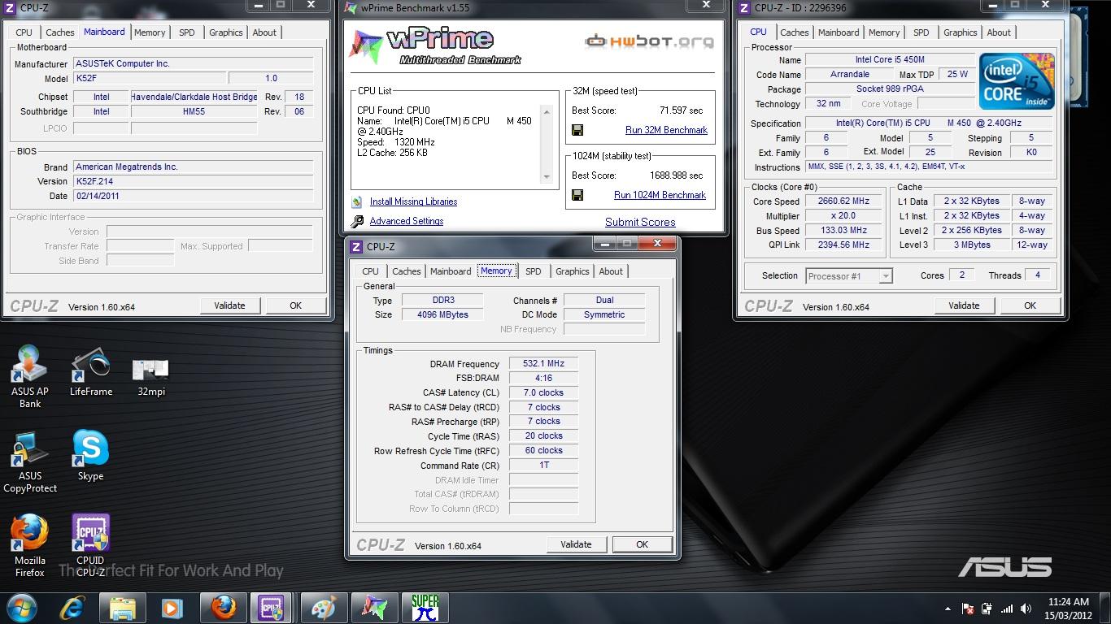Open About tab in right CPU-Z window
Screen dimensions: 1111x624
[x=999, y=32]
